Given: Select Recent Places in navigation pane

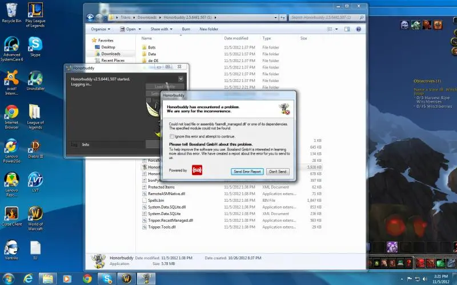Looking at the screenshot, I should pos(113,60).
